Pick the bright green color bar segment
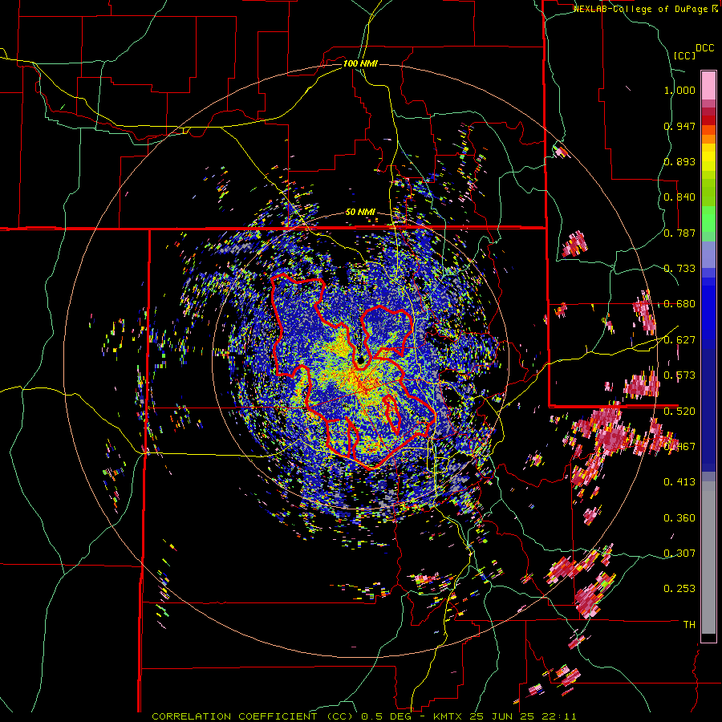This screenshot has width=722, height=722. pyautogui.click(x=708, y=219)
